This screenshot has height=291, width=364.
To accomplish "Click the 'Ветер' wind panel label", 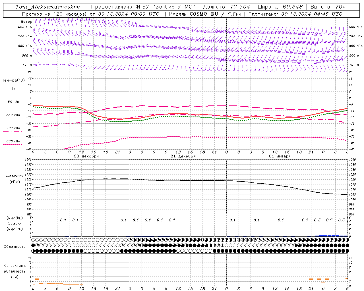I will (x=26, y=22).
